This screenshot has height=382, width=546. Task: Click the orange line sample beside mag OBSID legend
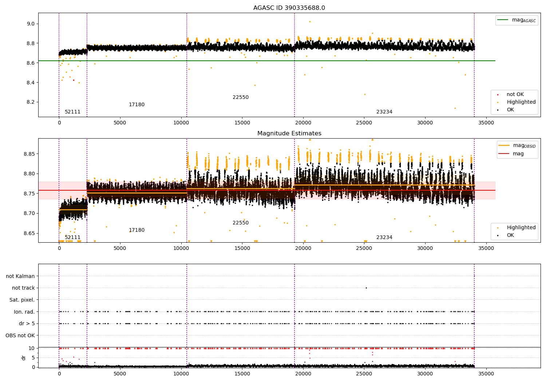coord(504,146)
